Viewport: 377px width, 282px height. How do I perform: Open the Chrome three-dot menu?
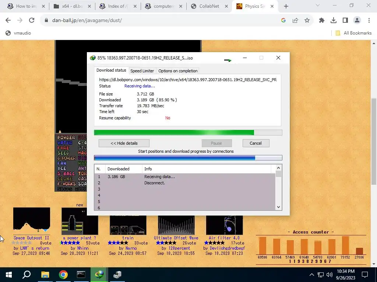369,21
